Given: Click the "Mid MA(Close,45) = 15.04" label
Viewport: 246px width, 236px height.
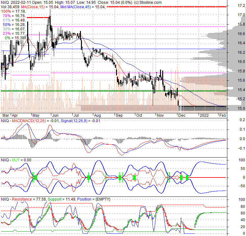Looking at the screenshot, I should [83, 7].
